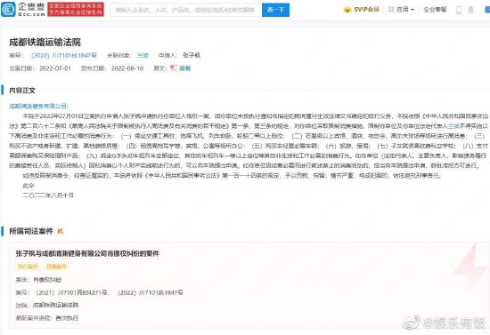Click the mobile phone icon in header
This screenshot has width=490, height=335.
[459, 10]
